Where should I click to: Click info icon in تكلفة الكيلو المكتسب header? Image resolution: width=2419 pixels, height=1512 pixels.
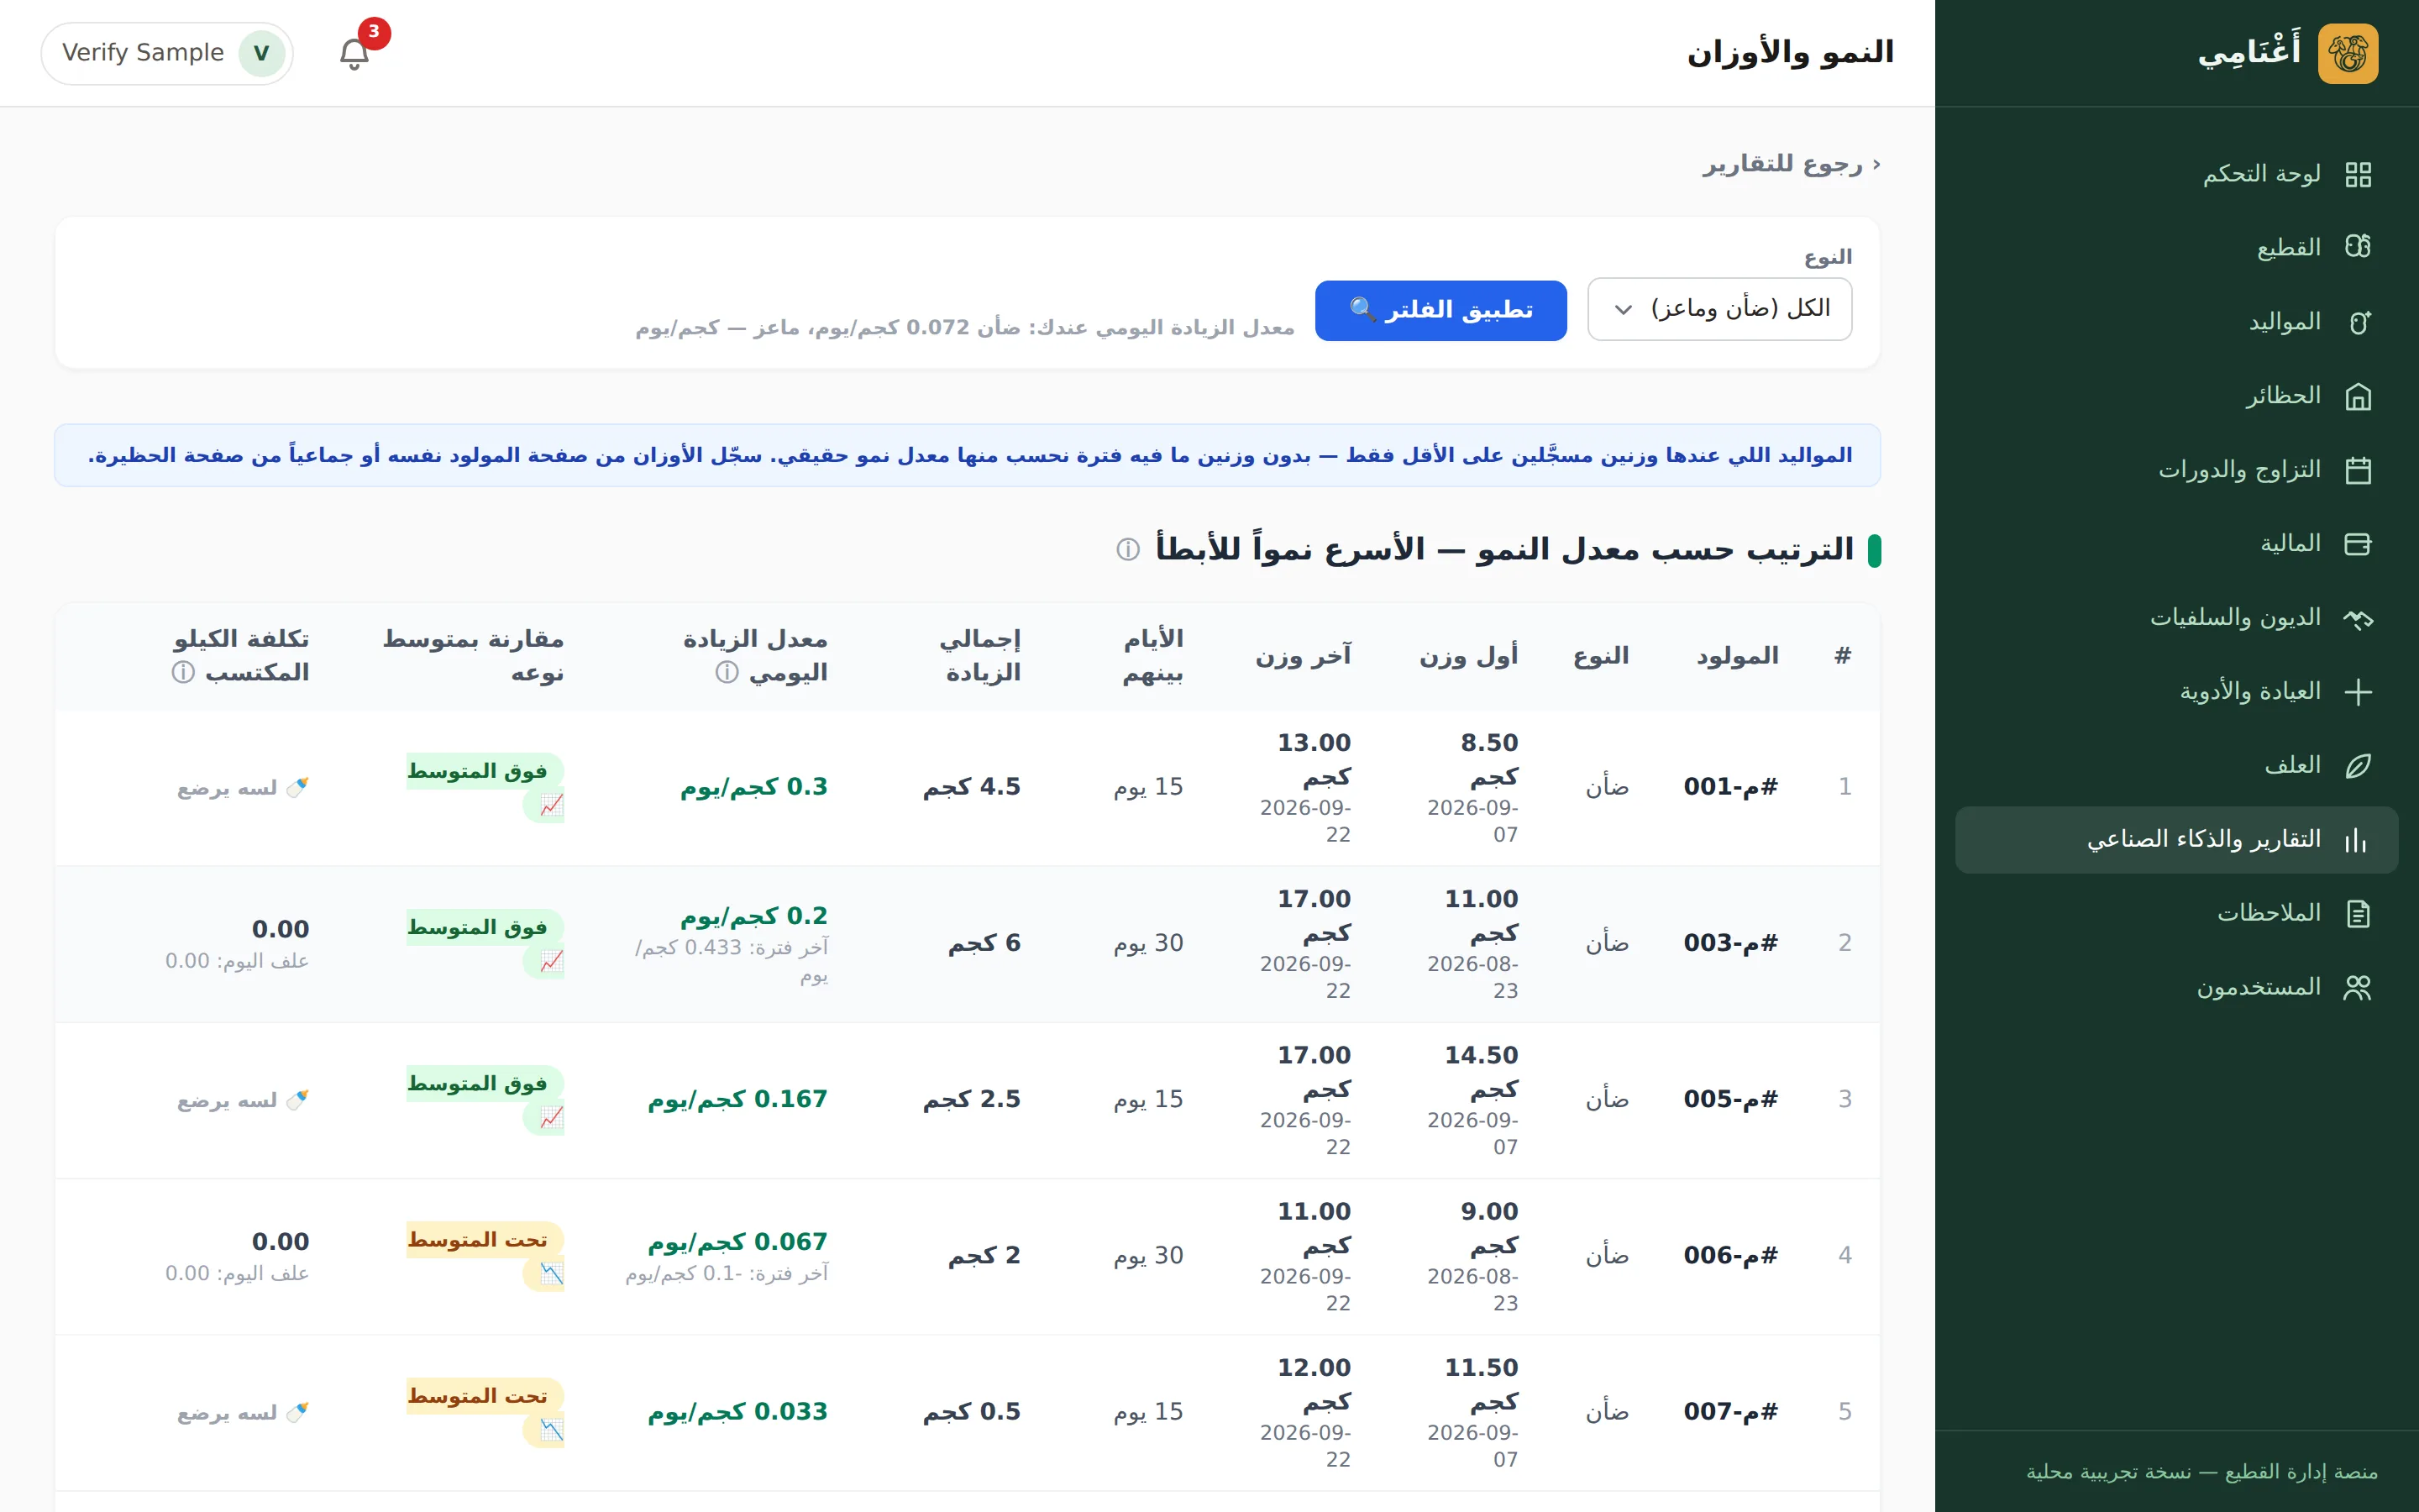[183, 673]
